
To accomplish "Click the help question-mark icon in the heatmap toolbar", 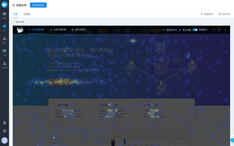I will (219, 30).
